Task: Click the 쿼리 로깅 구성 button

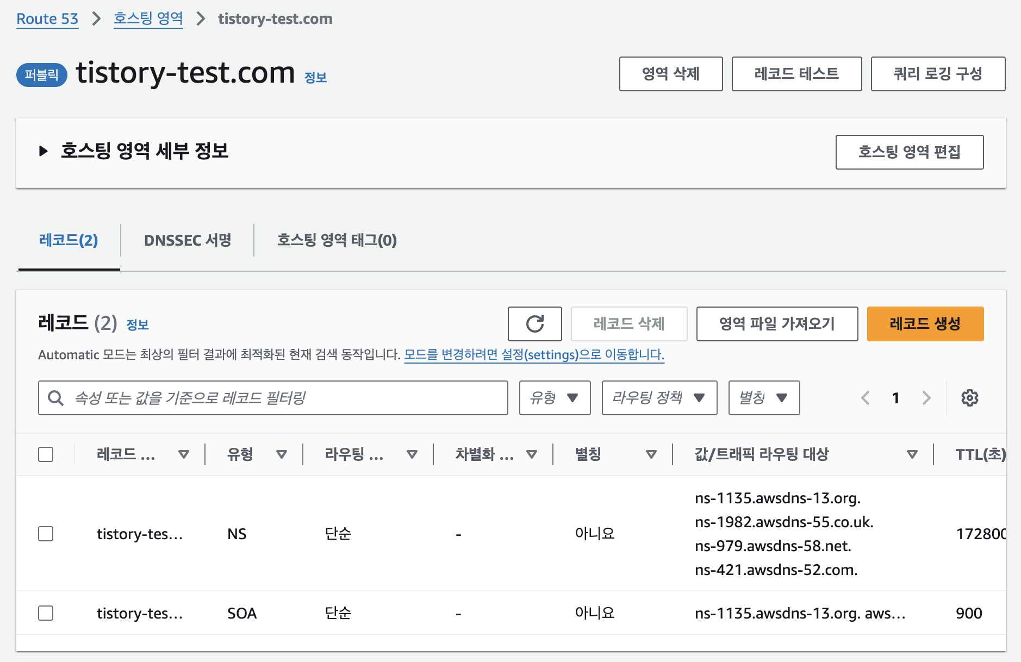Action: 938,74
